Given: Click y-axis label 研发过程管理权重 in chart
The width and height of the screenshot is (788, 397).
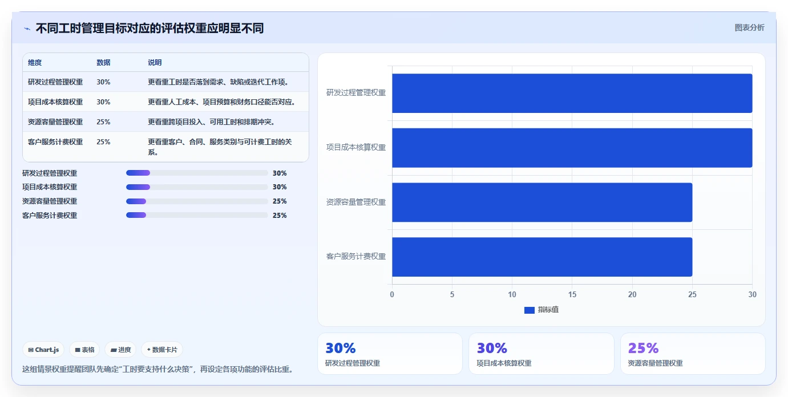Looking at the screenshot, I should tap(356, 92).
